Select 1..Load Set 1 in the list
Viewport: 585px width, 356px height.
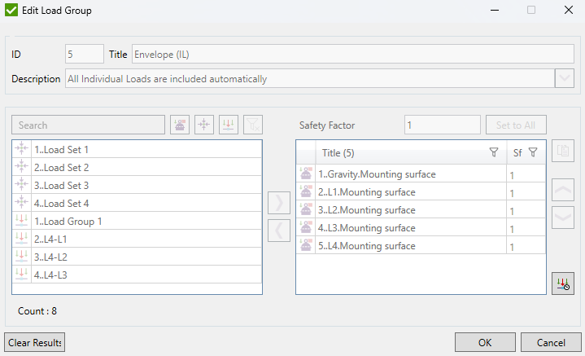(x=62, y=150)
